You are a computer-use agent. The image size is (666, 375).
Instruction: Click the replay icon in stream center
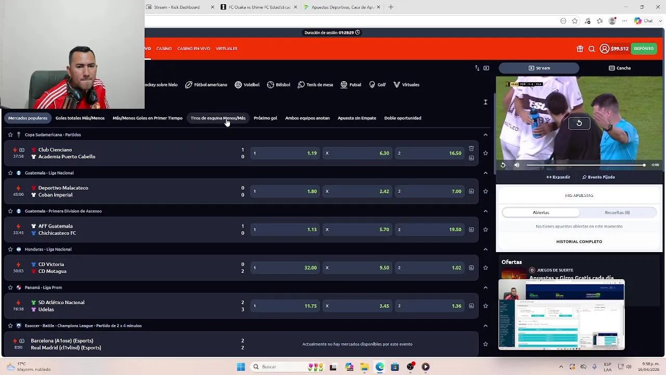click(x=579, y=123)
